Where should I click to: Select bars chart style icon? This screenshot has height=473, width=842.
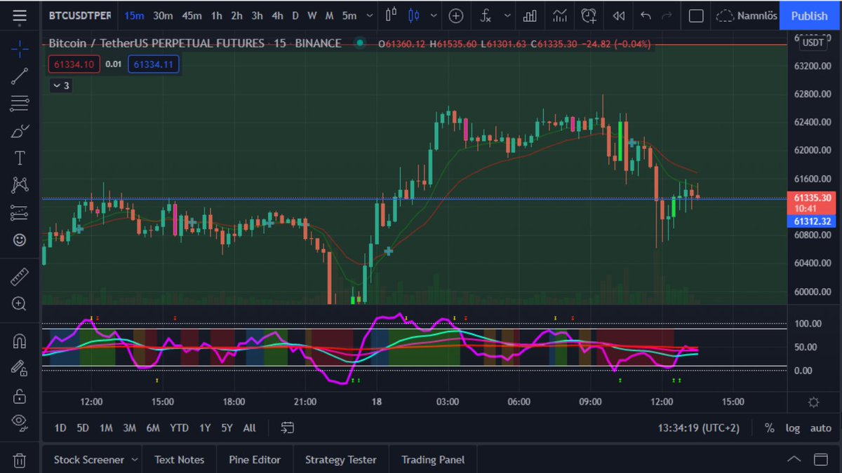391,15
